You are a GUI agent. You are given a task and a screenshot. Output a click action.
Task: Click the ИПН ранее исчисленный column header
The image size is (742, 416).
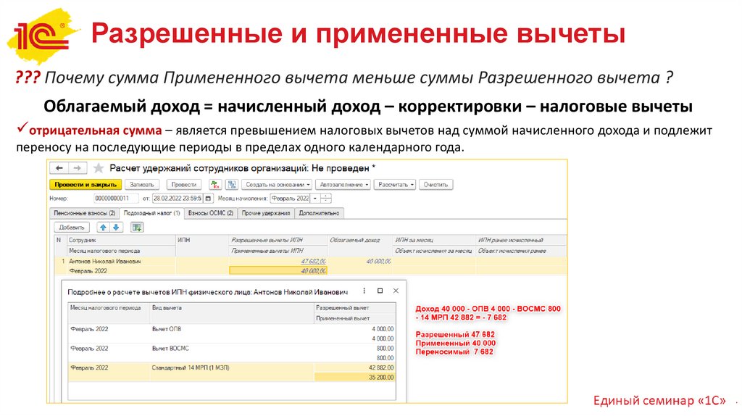520,240
